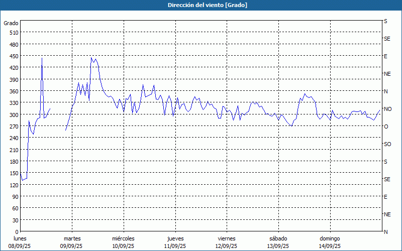Select the 'O' west label on the right axis
This screenshot has width=402, height=251.
[x=386, y=127]
